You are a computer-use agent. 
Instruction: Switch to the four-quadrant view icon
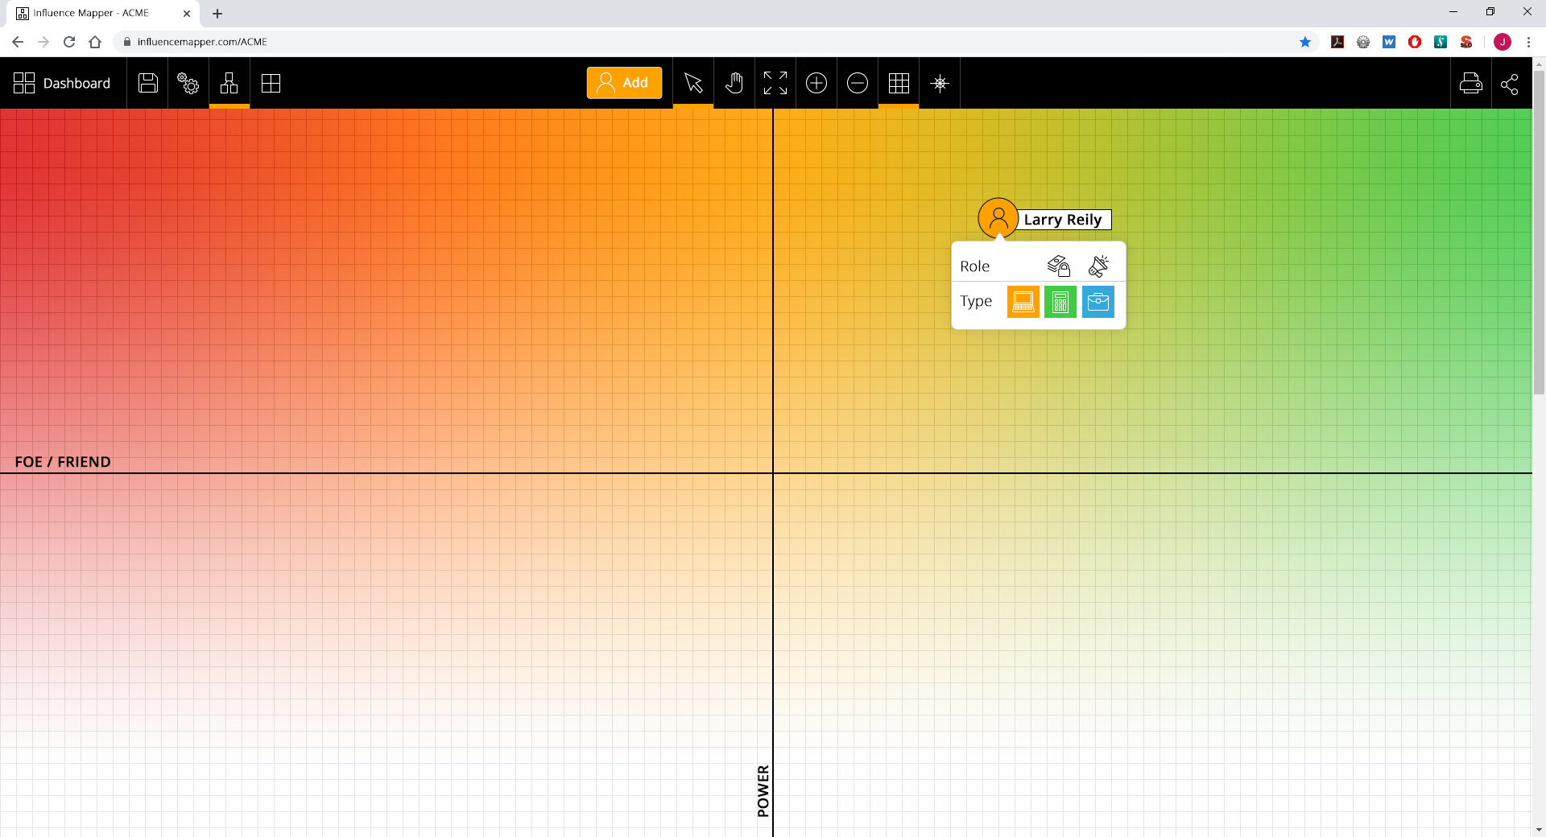pyautogui.click(x=271, y=83)
